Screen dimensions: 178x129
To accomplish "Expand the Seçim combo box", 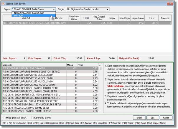I will (107, 9).
